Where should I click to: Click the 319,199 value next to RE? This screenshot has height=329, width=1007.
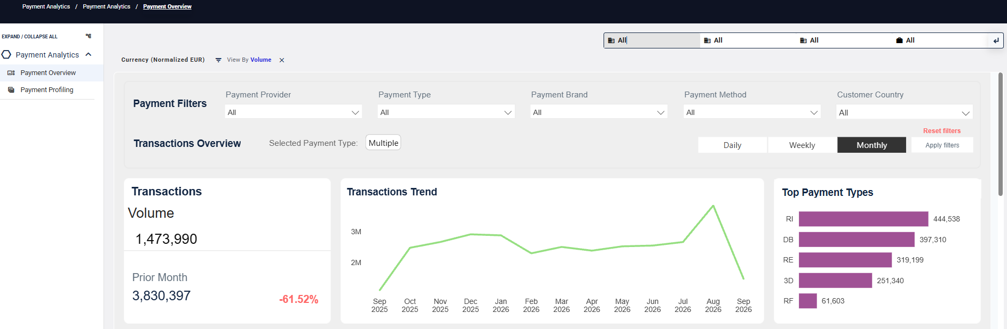point(910,260)
